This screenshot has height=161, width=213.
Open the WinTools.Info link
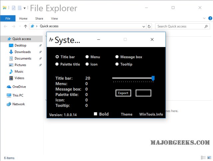click(x=151, y=114)
